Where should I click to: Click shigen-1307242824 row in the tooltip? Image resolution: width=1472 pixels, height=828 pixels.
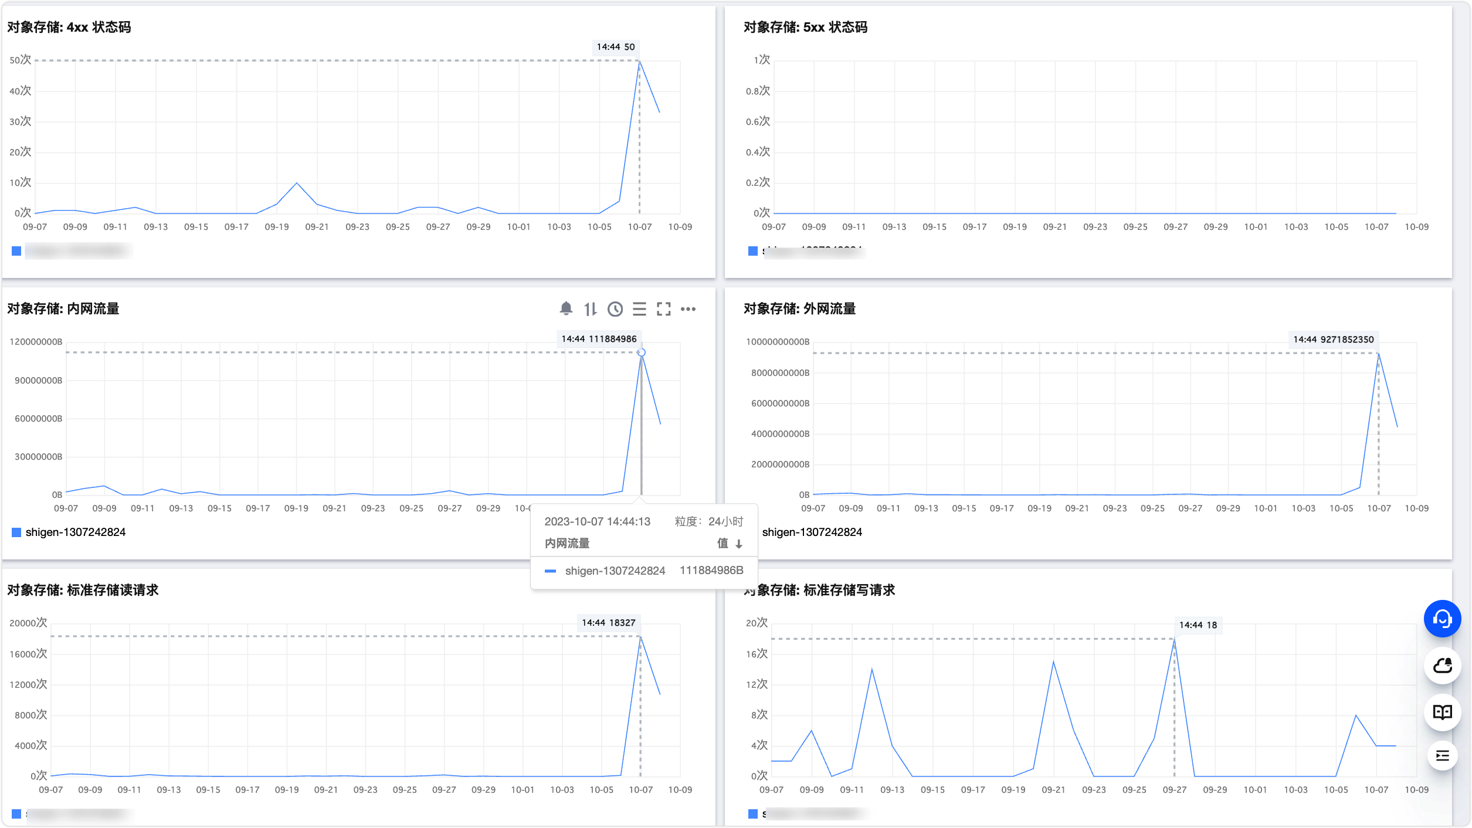pyautogui.click(x=615, y=571)
